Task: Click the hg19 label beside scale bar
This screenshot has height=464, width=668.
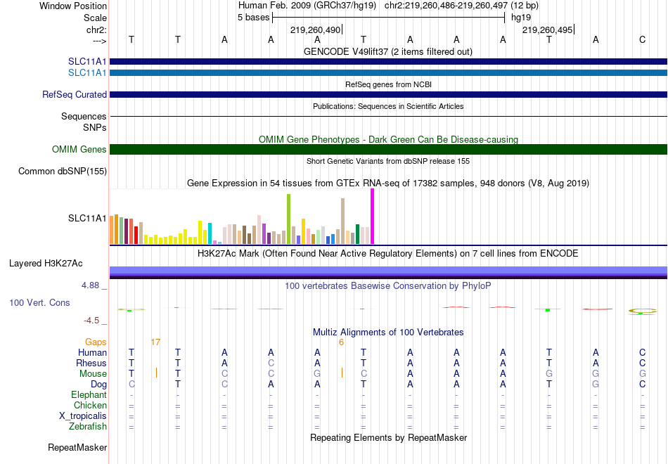Action: tap(521, 18)
